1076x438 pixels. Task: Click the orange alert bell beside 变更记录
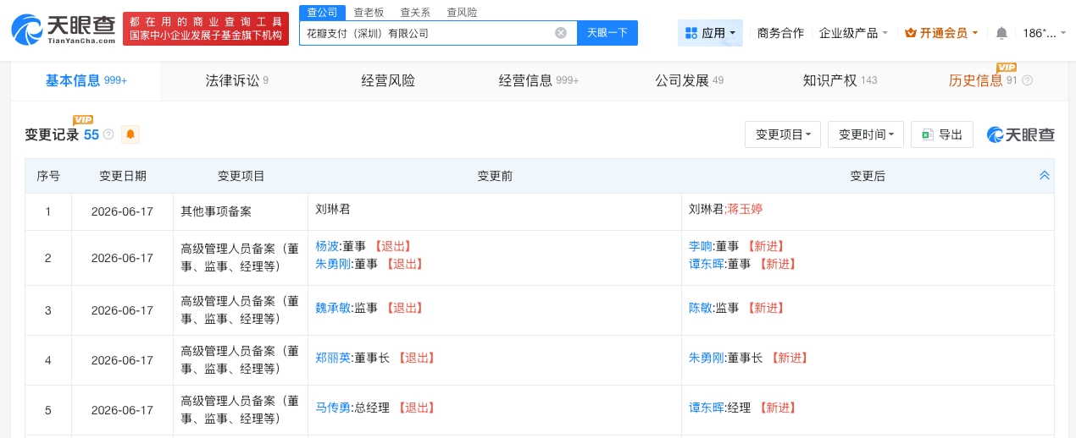pos(130,134)
